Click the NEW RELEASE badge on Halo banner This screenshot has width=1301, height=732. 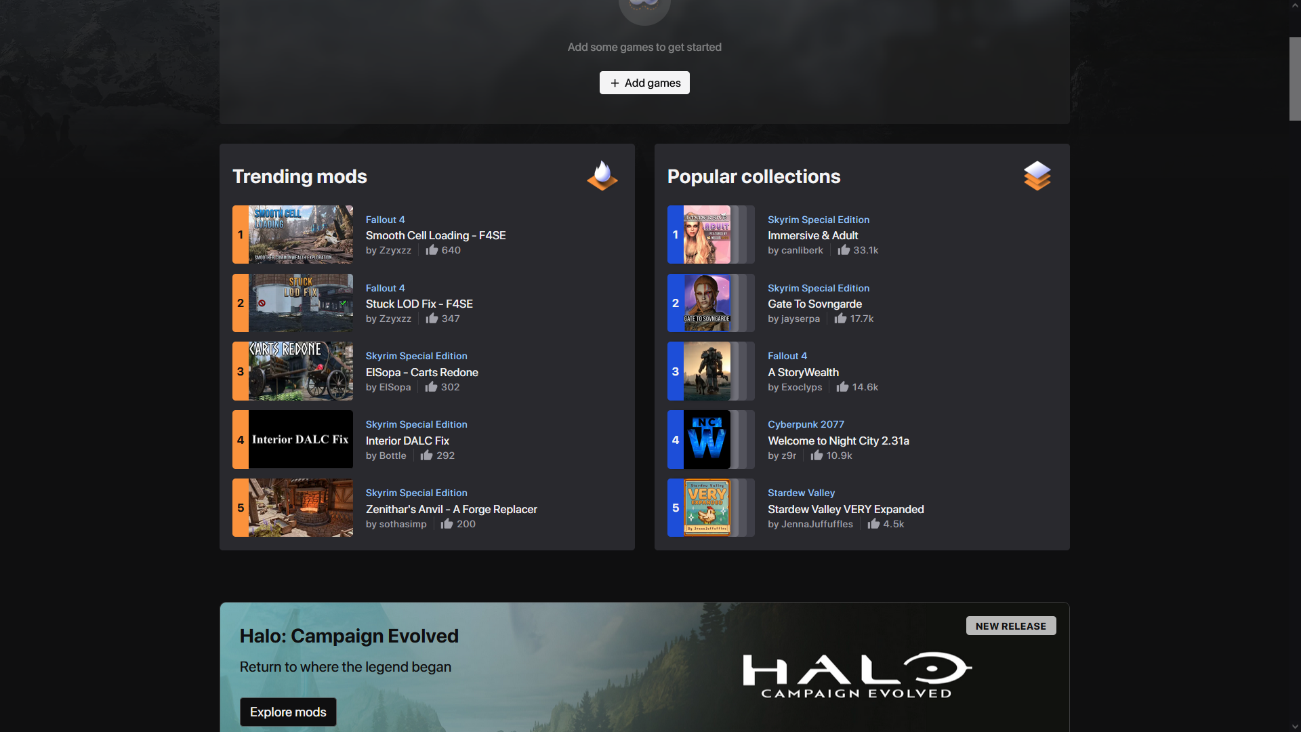1011,626
